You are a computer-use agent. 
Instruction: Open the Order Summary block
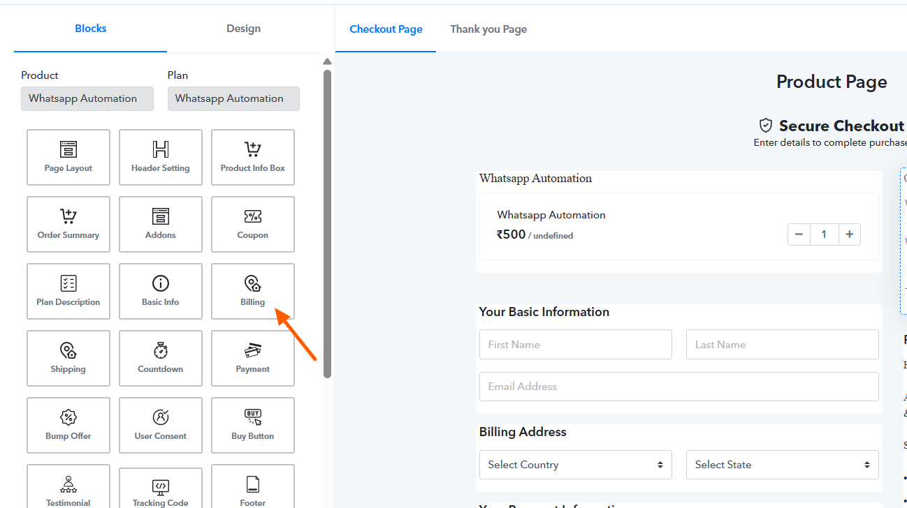tap(68, 224)
